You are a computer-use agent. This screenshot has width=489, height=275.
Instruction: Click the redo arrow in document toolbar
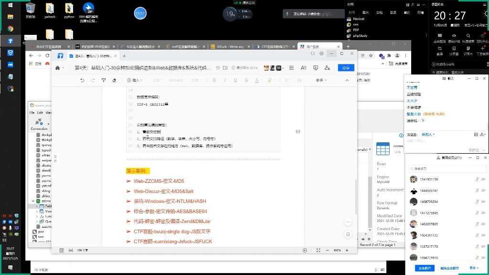click(x=93, y=80)
